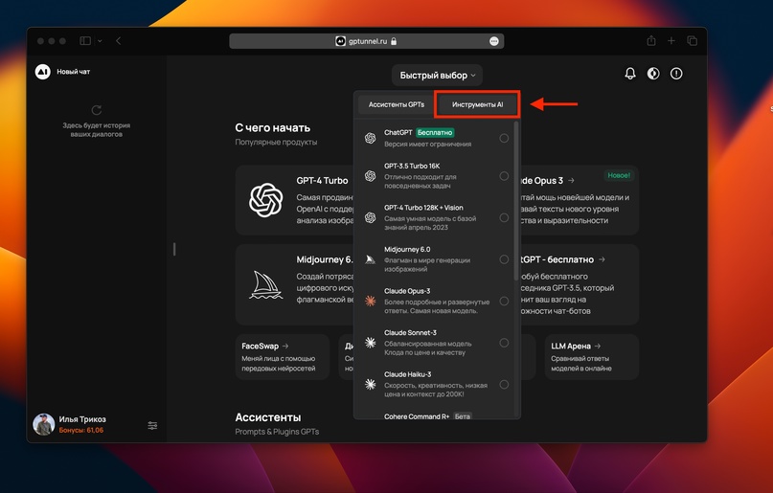Open the GPT-4 Turbo card
Image resolution: width=773 pixels, height=493 pixels.
tap(294, 200)
